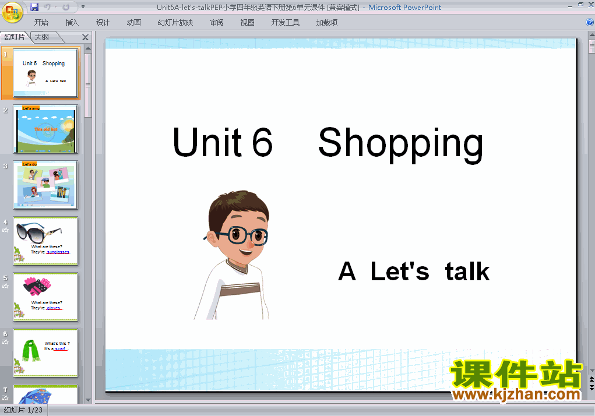Select slide 6 thumbnail showing green scarf

[45, 352]
